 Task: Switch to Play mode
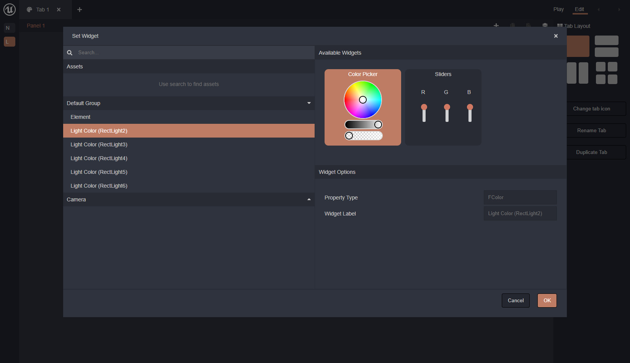tap(558, 9)
